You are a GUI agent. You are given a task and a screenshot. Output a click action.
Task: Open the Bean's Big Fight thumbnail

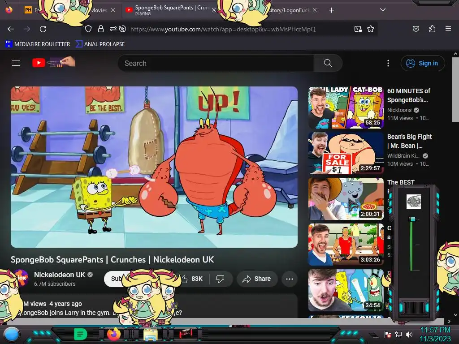pyautogui.click(x=346, y=153)
